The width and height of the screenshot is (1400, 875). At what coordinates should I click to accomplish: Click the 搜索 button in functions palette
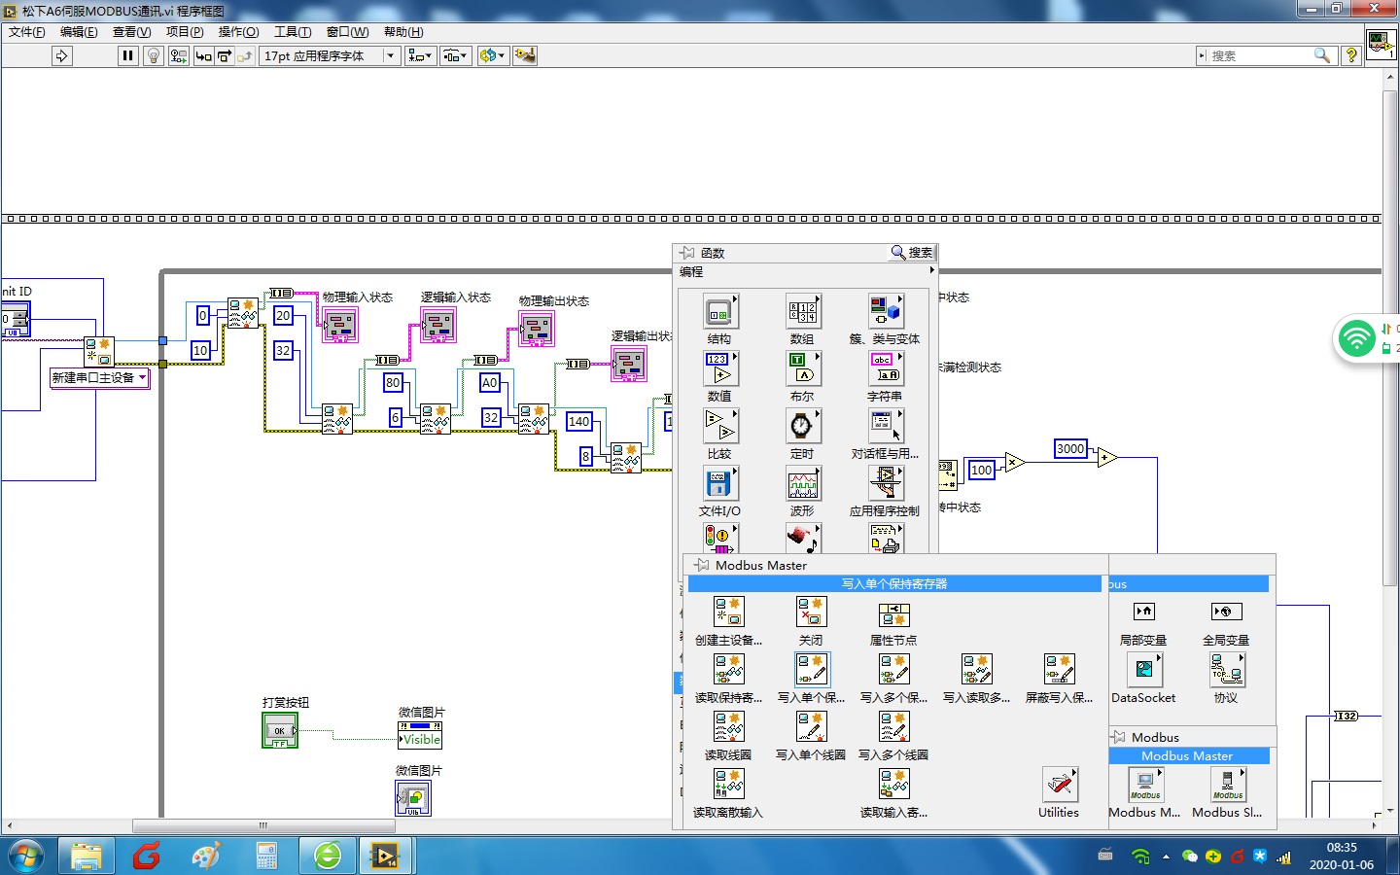(x=912, y=253)
